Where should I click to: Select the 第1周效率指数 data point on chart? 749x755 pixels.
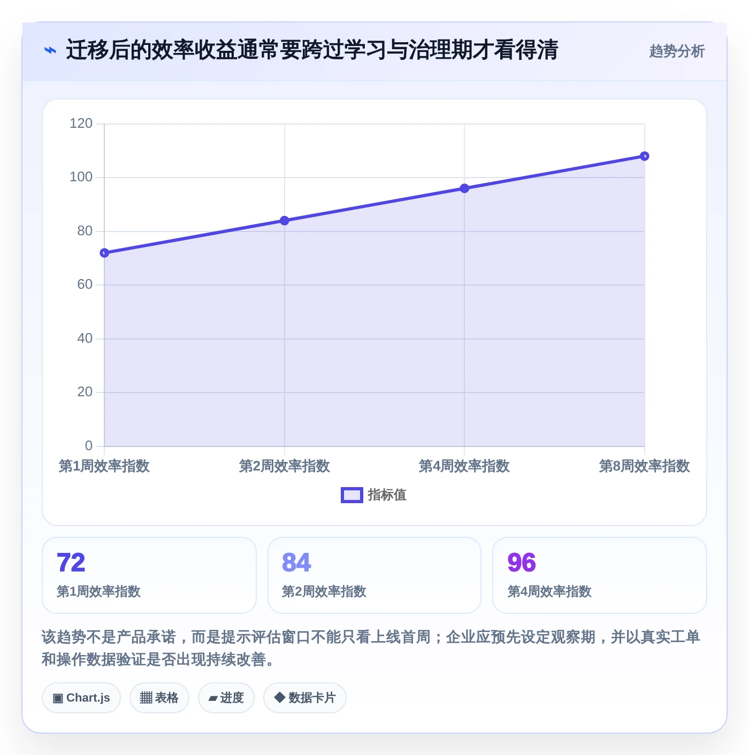104,253
